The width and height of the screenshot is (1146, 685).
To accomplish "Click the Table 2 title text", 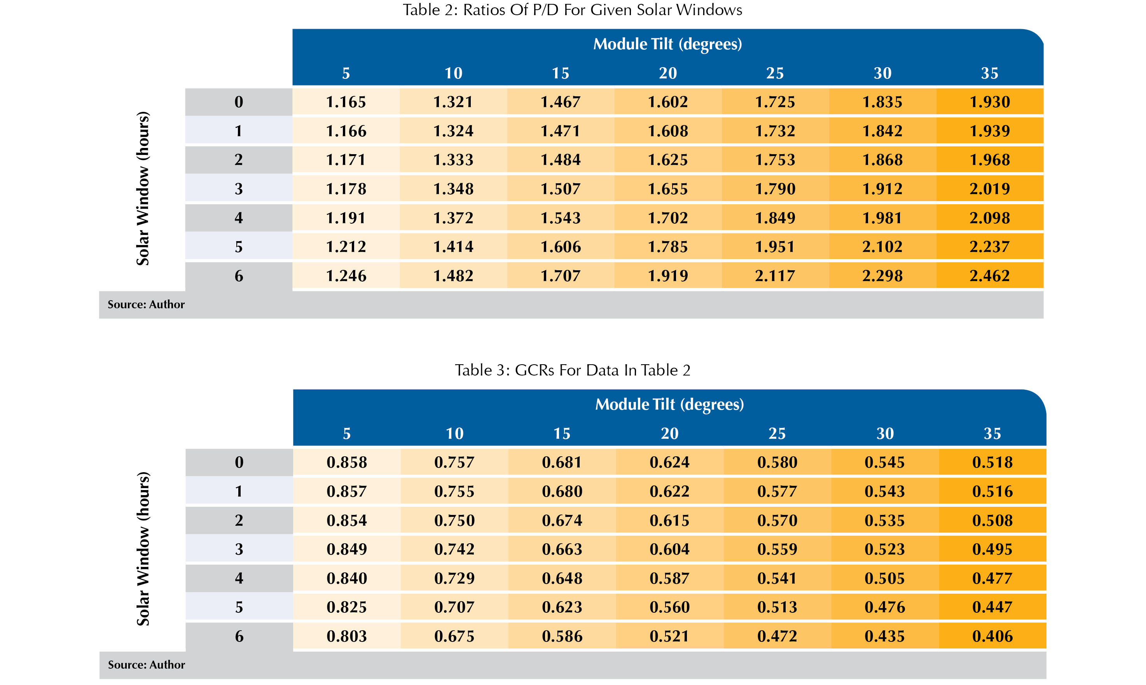I will click(572, 10).
